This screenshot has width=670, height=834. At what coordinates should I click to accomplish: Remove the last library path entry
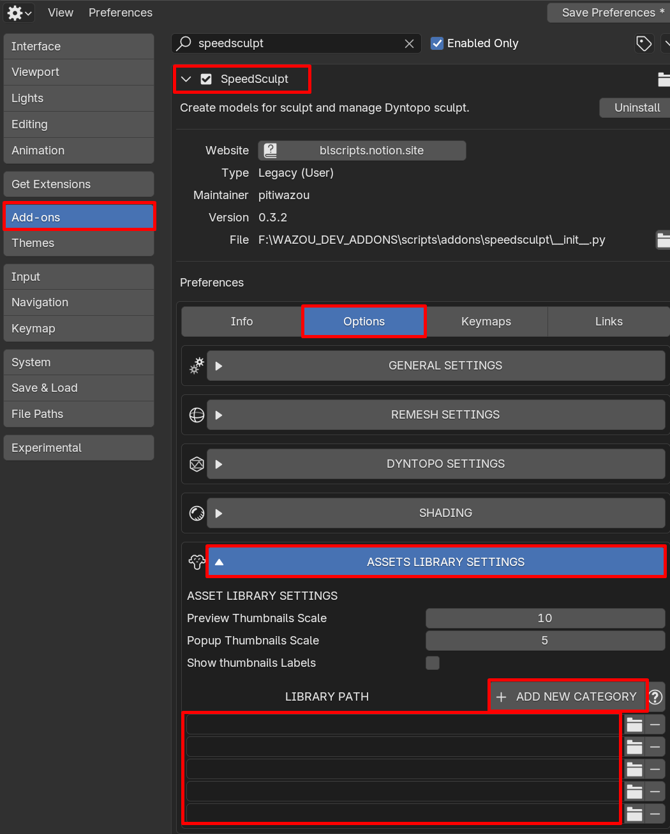point(655,814)
